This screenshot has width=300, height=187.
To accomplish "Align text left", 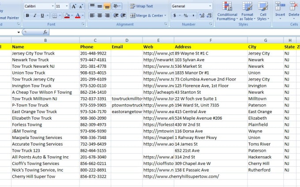I will tap(92, 15).
